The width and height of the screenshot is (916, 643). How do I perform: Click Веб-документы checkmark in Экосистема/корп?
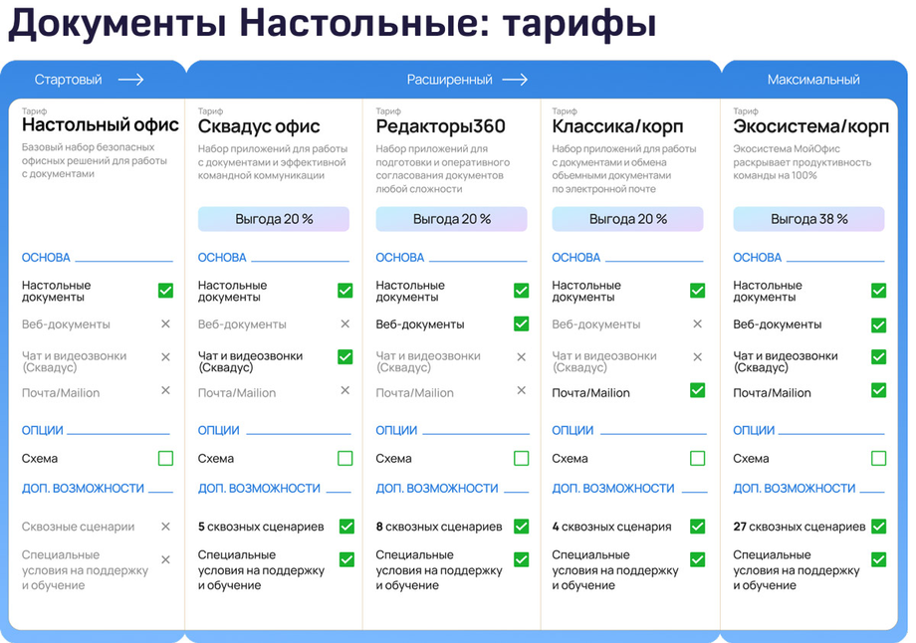[878, 324]
